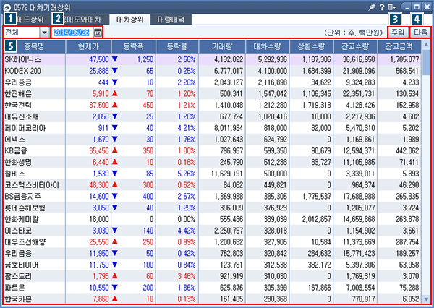The width and height of the screenshot is (434, 308).
Task: Open the calendar date picker icon
Action: click(x=98, y=33)
